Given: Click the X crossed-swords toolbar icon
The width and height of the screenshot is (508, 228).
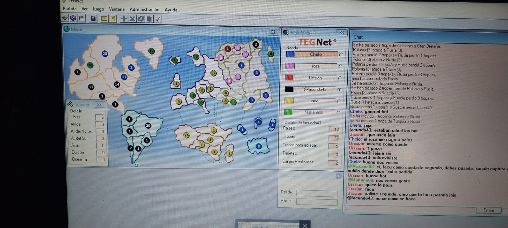Looking at the screenshot, I should click(x=132, y=19).
